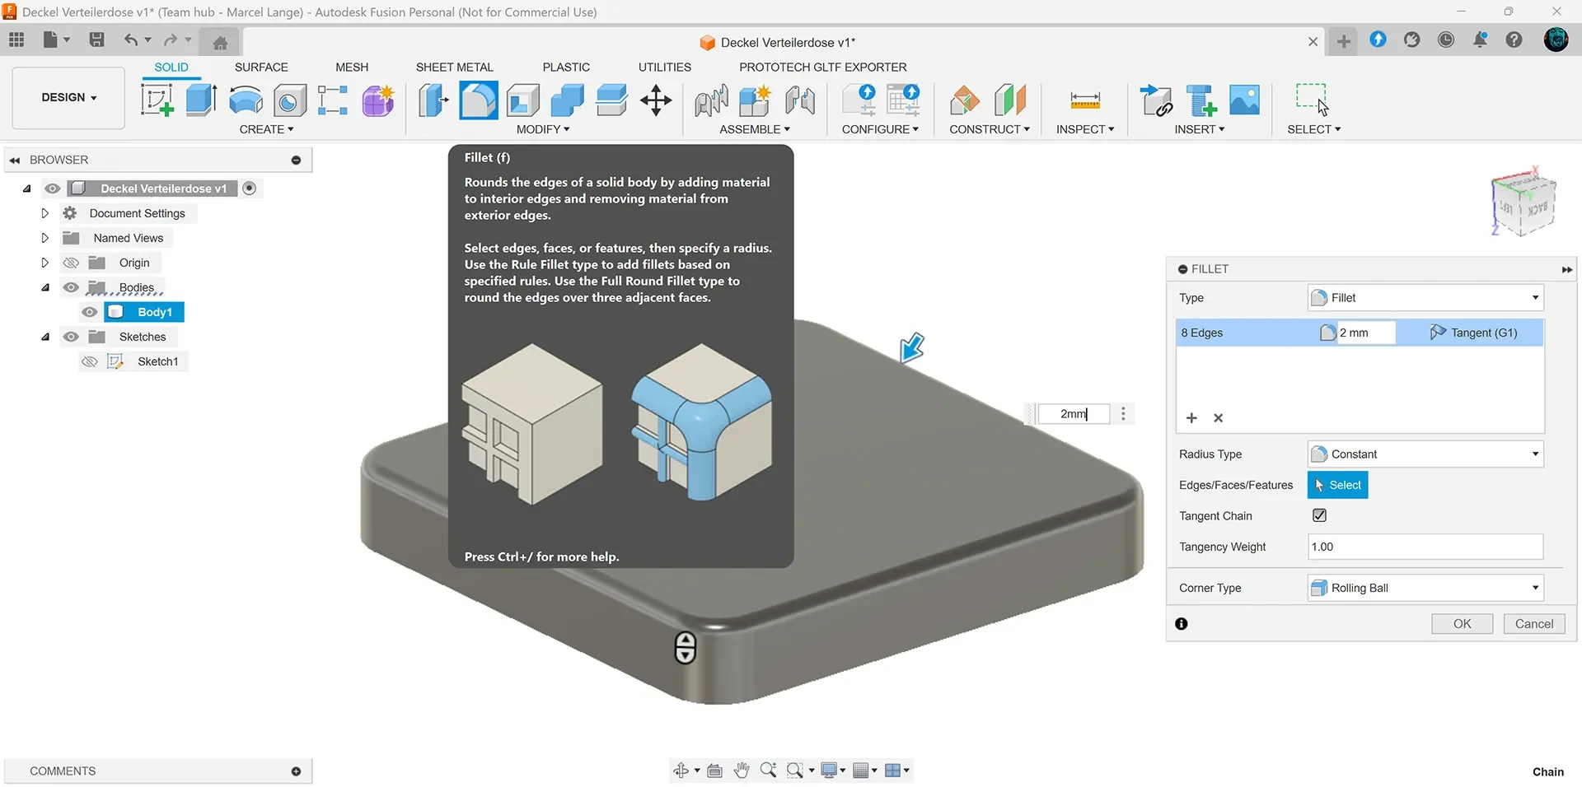Click the blue fillet radius arrow manipulator
This screenshot has width=1582, height=787.
pos(912,347)
